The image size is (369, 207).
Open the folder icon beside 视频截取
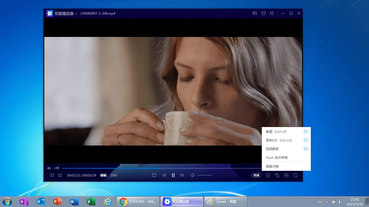(x=306, y=149)
